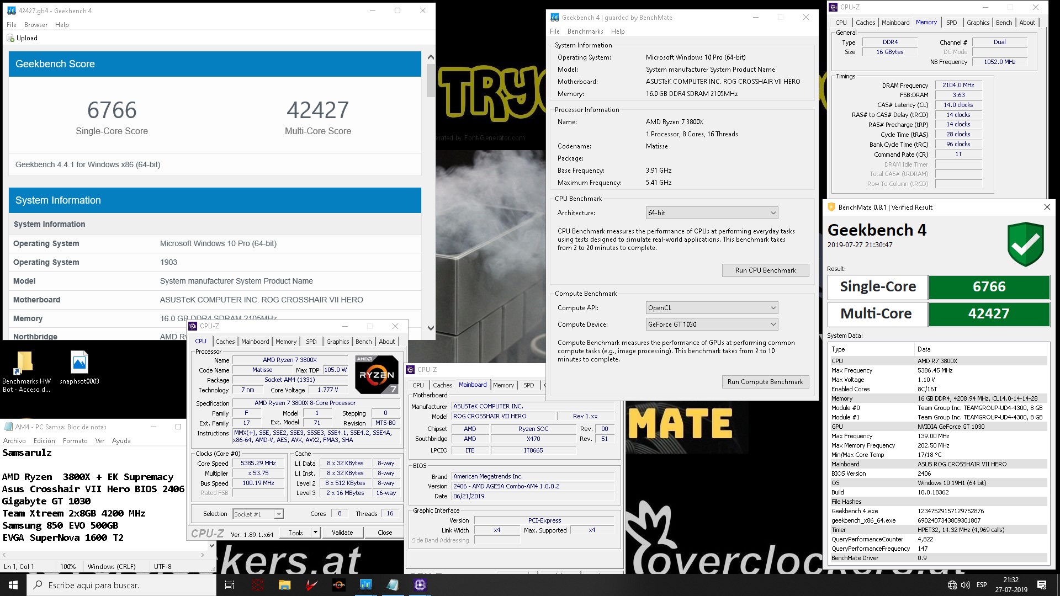Open the Notepad Formato menu

tap(75, 441)
